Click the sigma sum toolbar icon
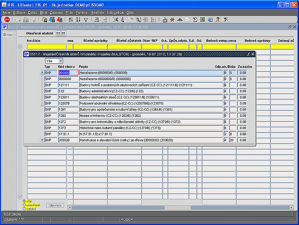Viewport: 299px width, 225px height. point(195,19)
